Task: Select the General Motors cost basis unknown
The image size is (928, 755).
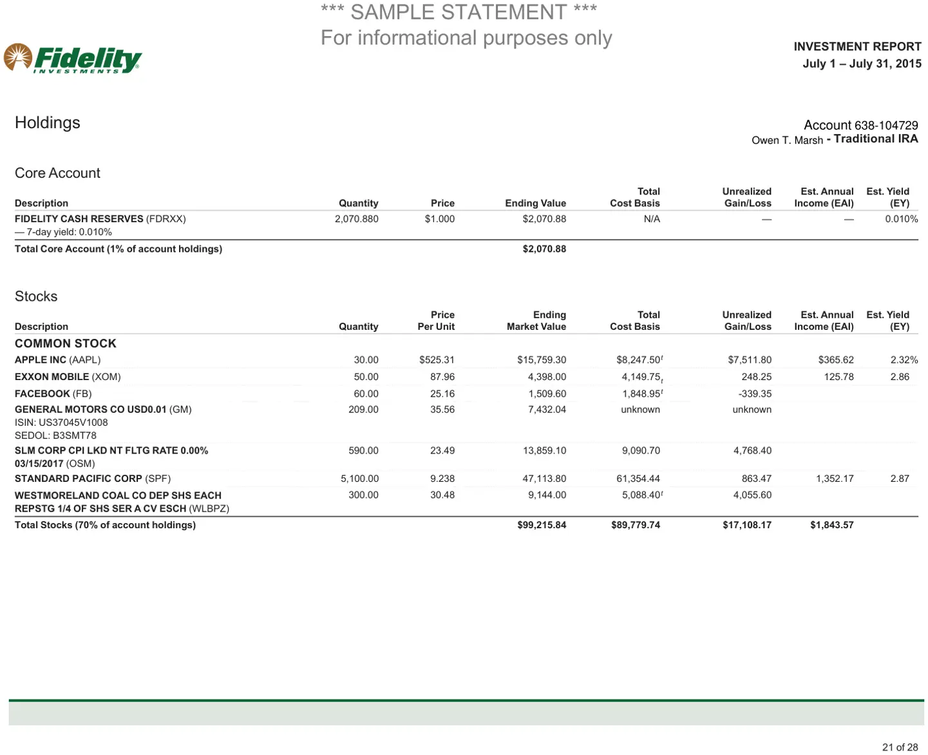Action: 640,410
